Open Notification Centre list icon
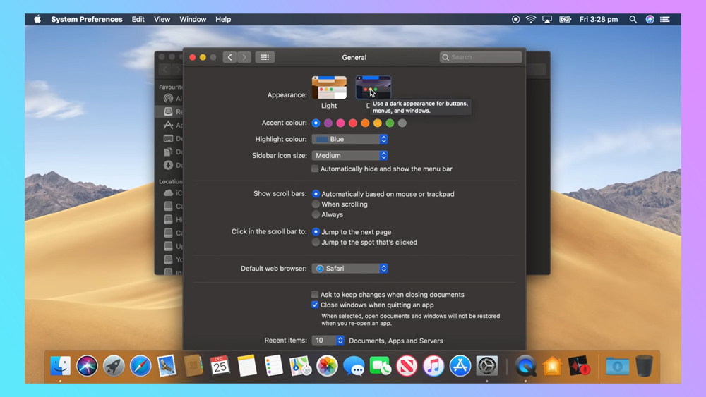 pyautogui.click(x=665, y=19)
